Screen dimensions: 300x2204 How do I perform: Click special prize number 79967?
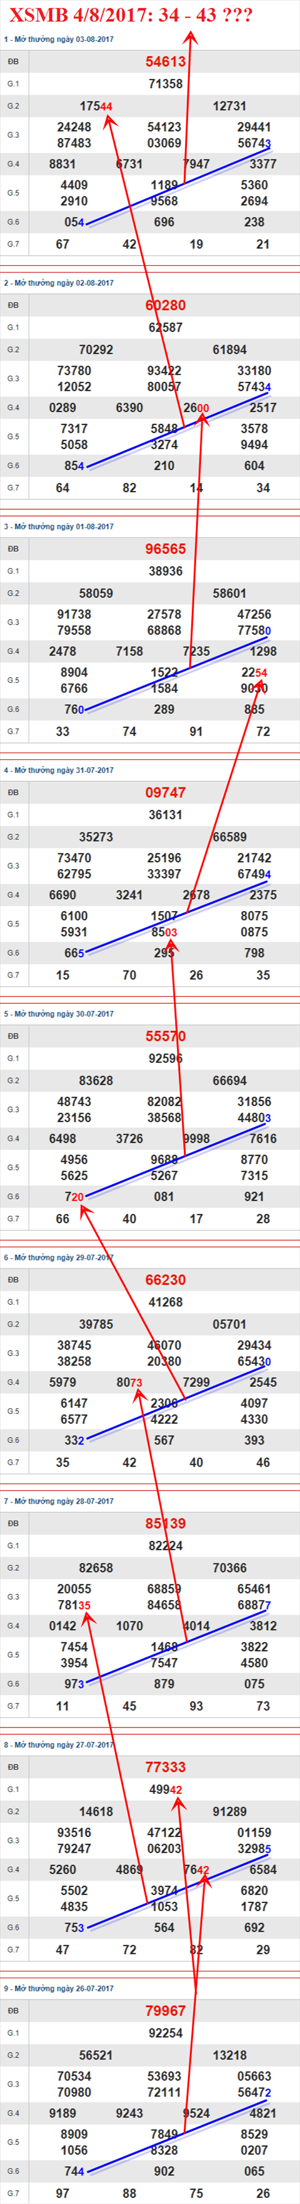pos(166,2011)
